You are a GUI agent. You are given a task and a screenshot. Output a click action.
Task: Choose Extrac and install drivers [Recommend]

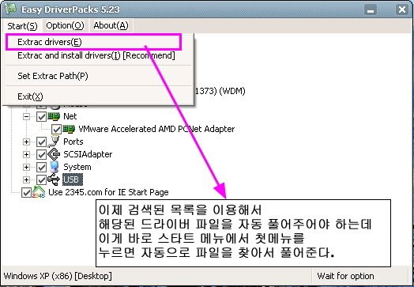coord(96,56)
